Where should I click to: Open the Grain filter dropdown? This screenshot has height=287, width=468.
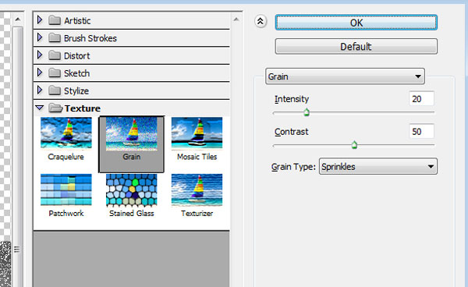click(x=345, y=76)
